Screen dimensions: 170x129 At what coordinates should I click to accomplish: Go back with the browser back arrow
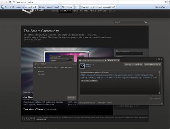[2, 2]
